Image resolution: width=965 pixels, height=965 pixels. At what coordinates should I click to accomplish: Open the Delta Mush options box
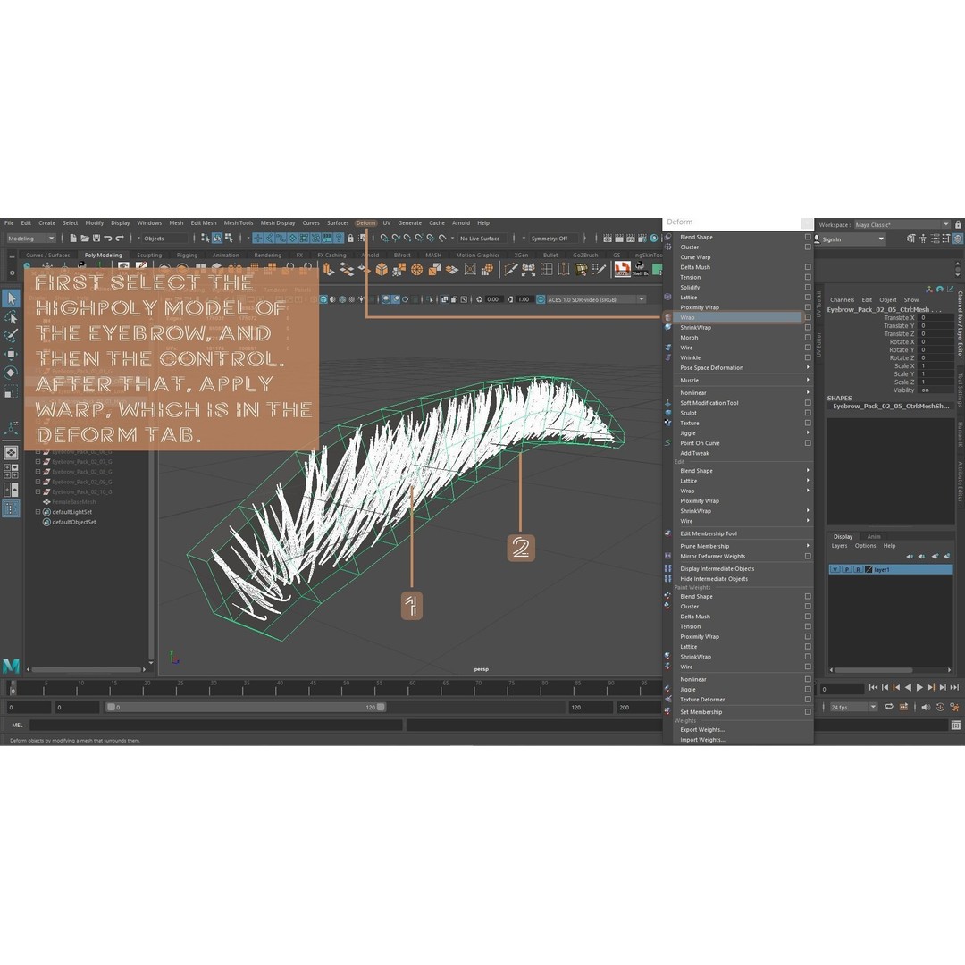point(808,267)
